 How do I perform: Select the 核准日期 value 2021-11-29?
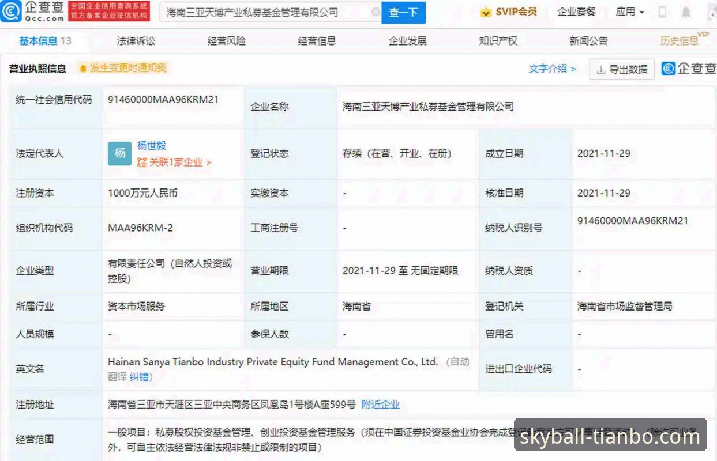[x=604, y=193]
